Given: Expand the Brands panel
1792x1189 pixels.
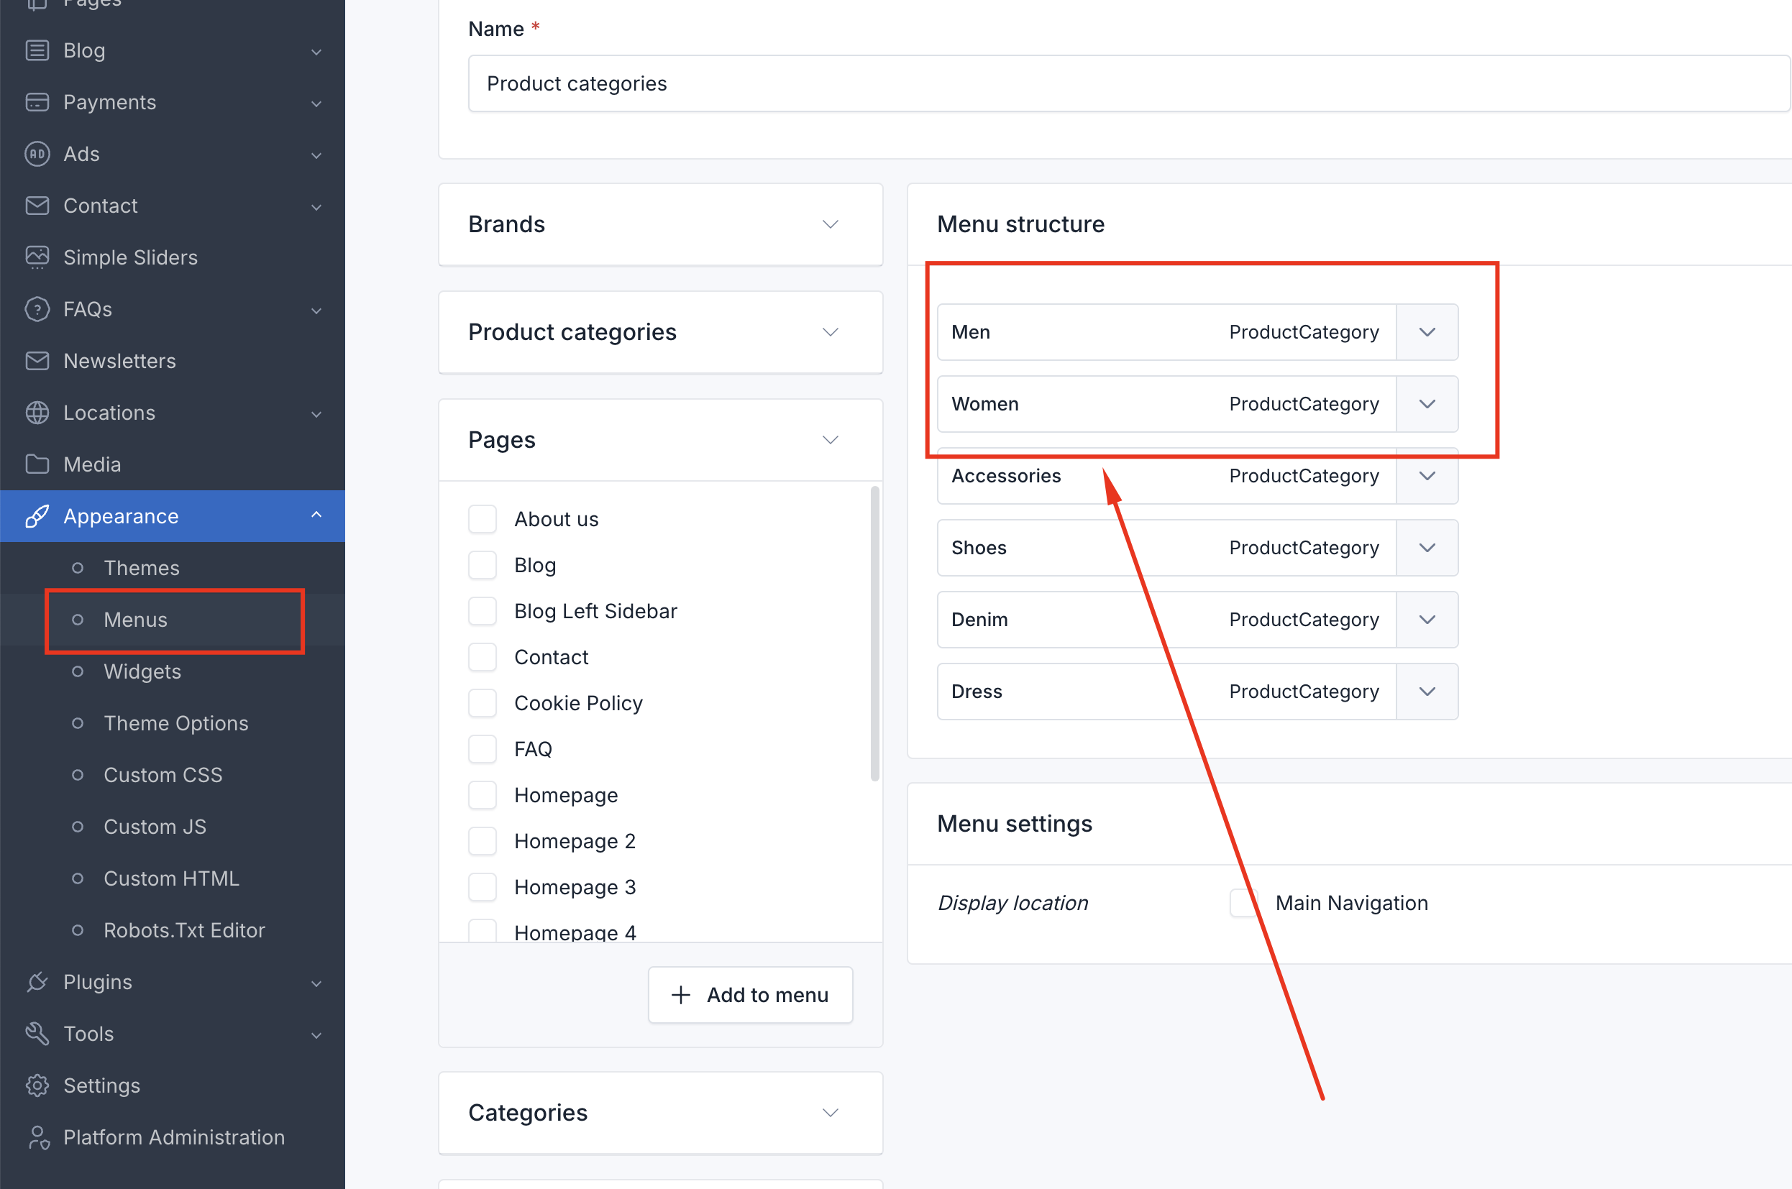Looking at the screenshot, I should pos(831,224).
